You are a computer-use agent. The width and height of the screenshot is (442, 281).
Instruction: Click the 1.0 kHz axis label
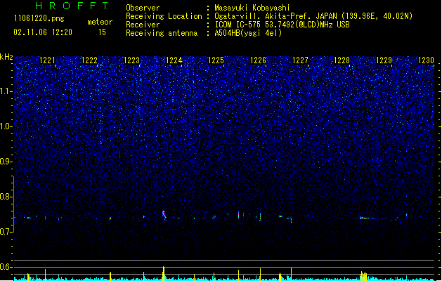pos(6,126)
